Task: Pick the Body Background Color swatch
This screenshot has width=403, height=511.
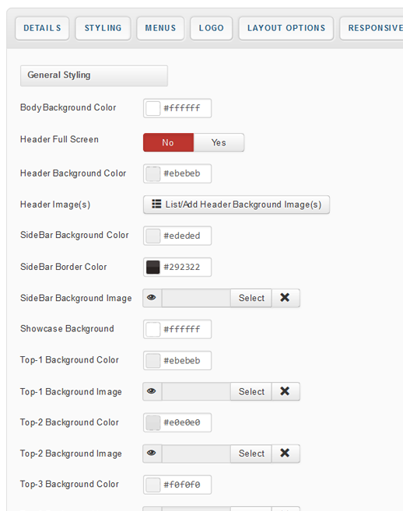Action: pos(153,108)
